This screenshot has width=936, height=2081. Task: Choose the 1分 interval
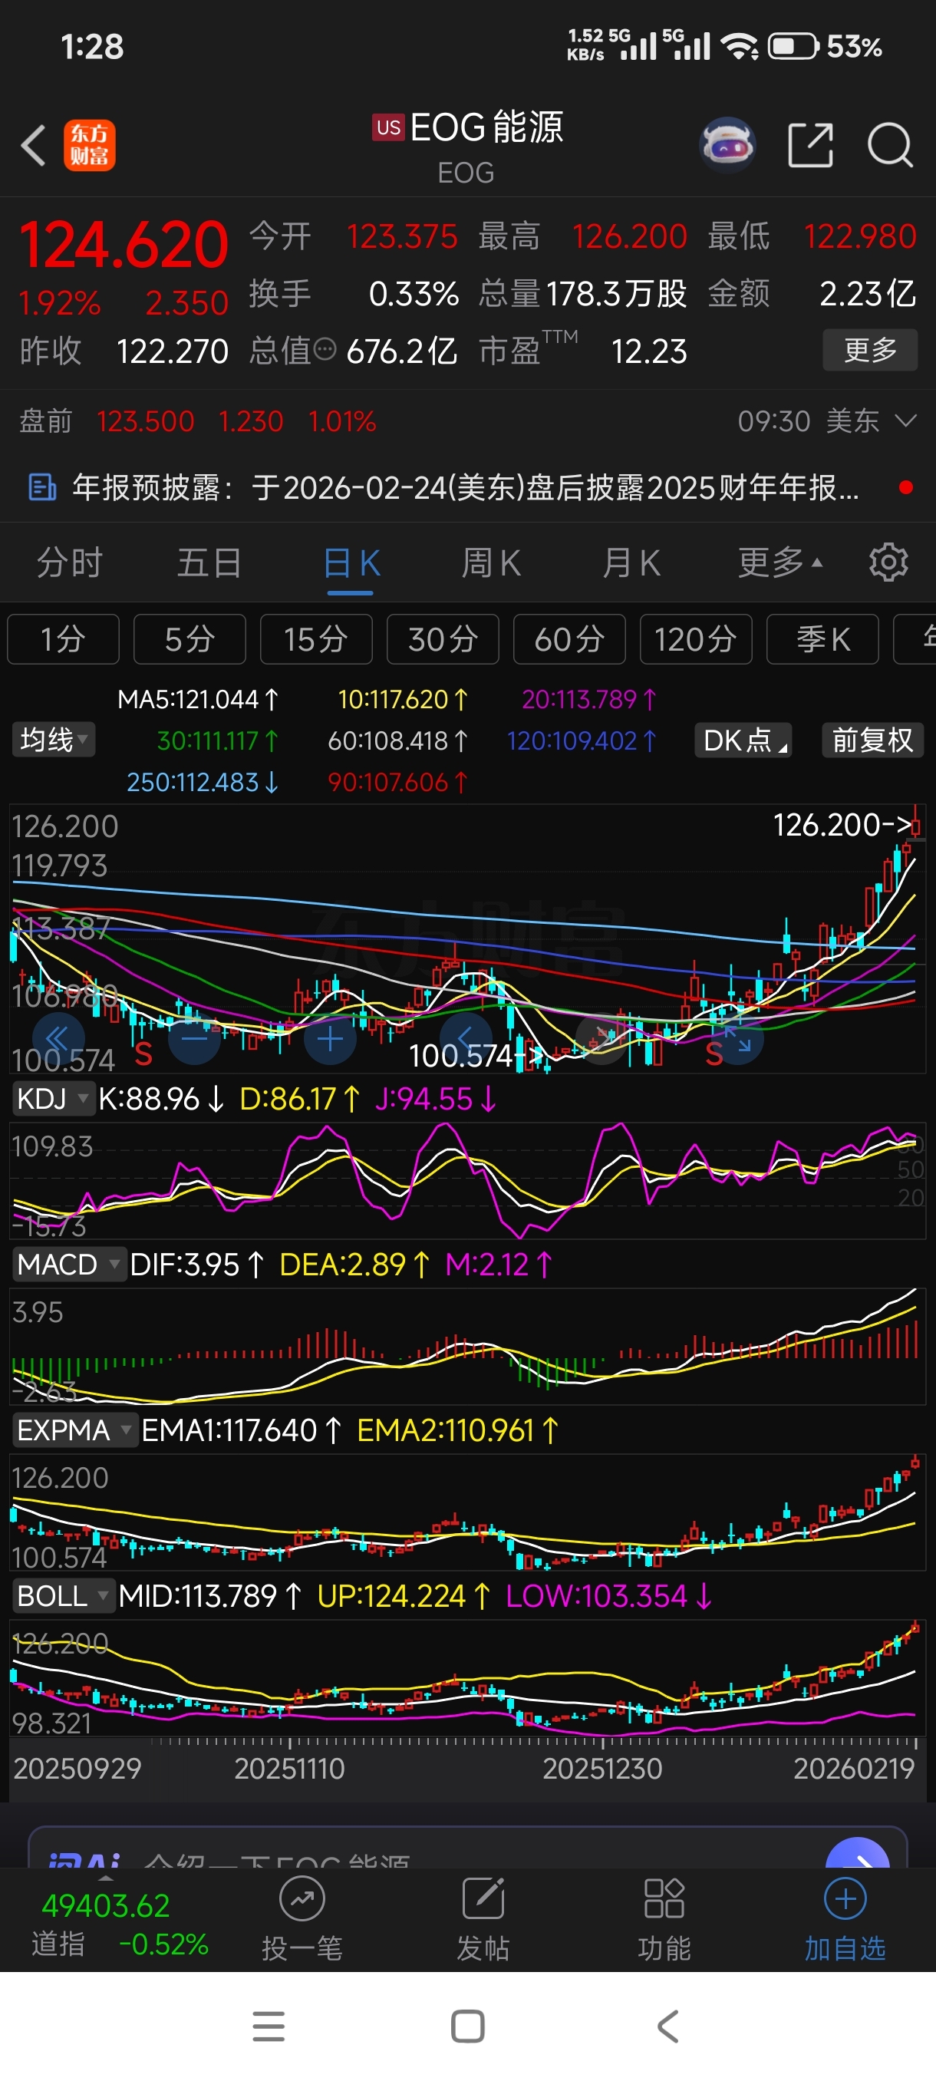pyautogui.click(x=63, y=639)
